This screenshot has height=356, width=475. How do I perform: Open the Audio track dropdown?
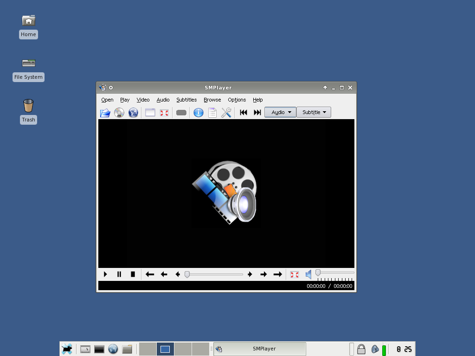pyautogui.click(x=280, y=112)
